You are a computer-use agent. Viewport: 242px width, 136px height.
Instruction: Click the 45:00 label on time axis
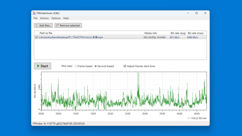click(x=197, y=114)
